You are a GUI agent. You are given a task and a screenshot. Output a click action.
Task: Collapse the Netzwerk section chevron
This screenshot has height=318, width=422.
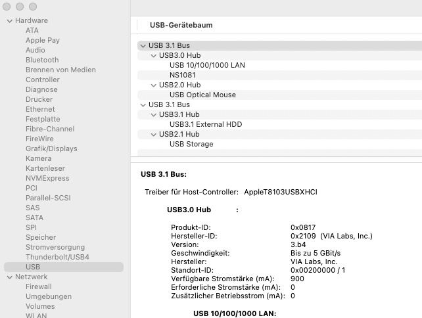click(x=9, y=277)
